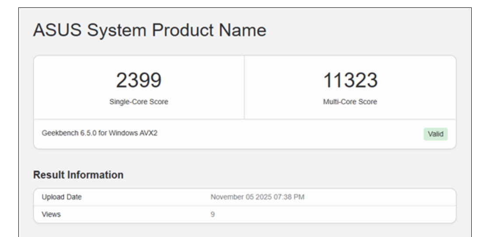Click divider between single and multi-core scores
The width and height of the screenshot is (487, 237).
(244, 87)
